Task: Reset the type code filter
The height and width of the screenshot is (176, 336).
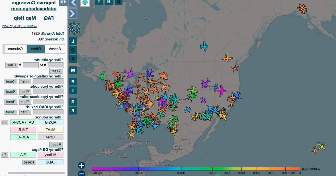Action: (x=11, y=92)
